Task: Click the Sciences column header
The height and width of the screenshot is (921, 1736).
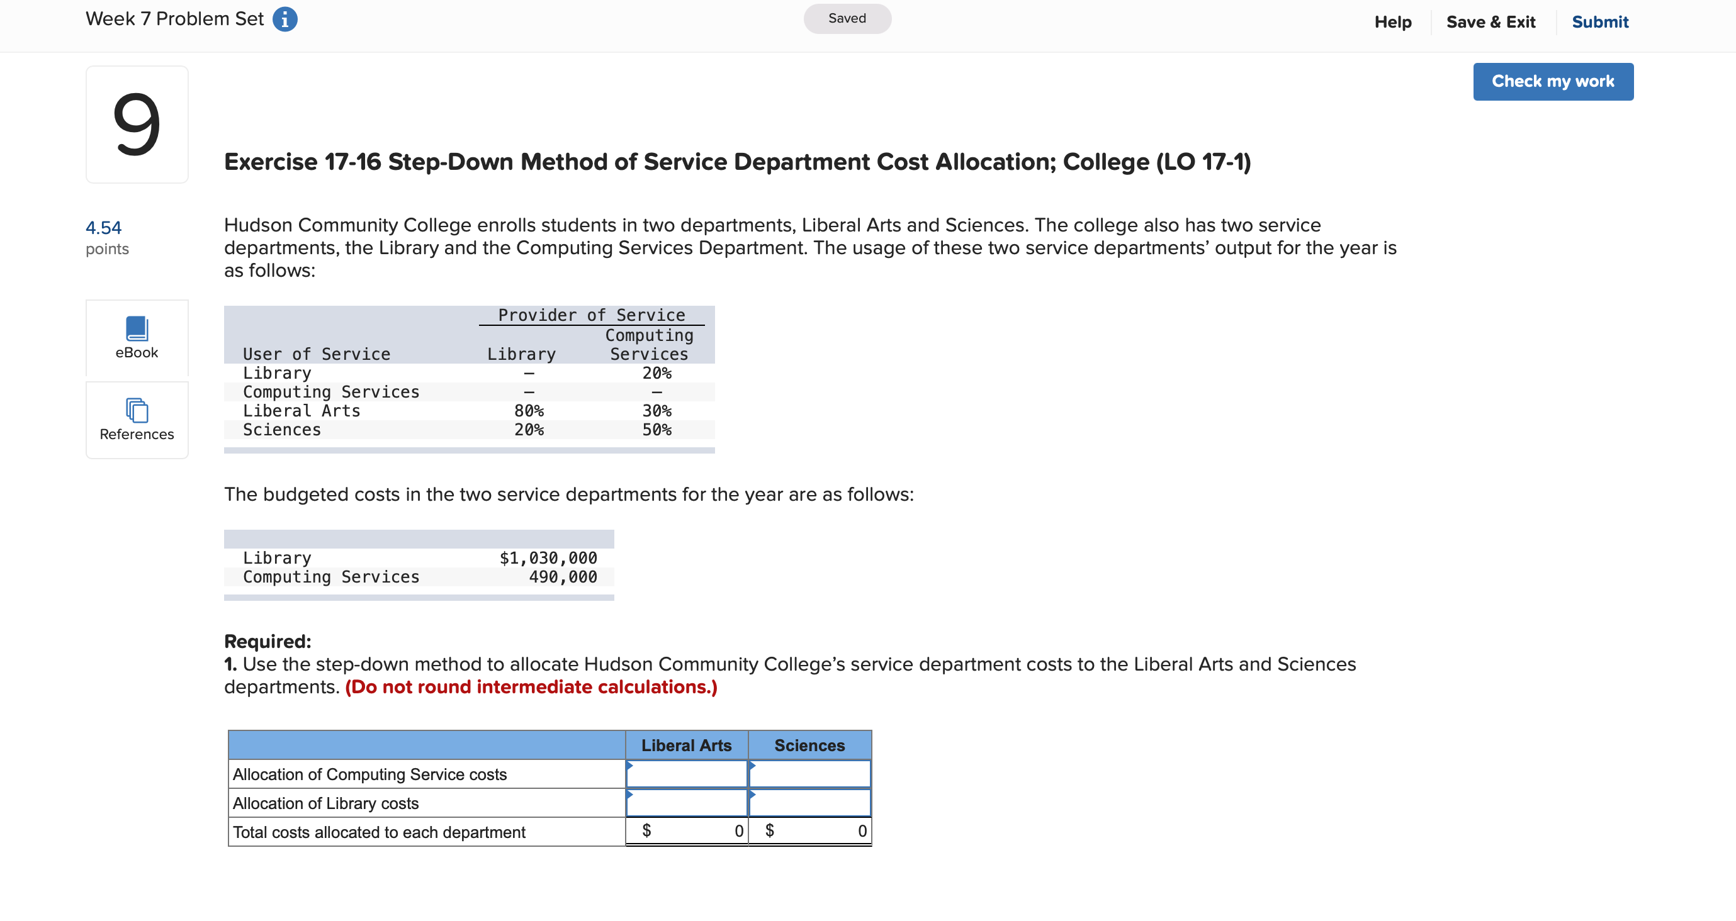Action: pyautogui.click(x=809, y=745)
